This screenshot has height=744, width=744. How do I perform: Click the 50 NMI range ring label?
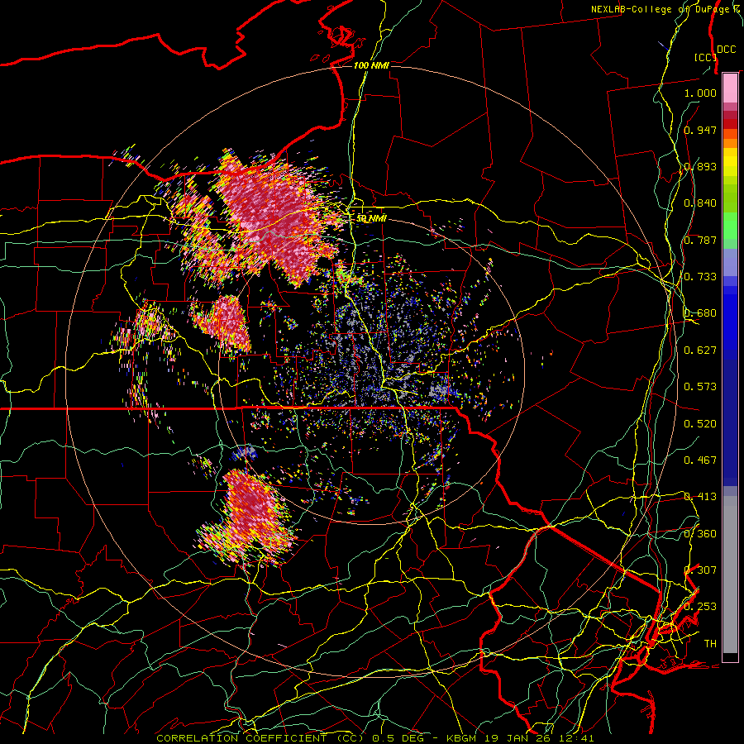click(x=371, y=218)
